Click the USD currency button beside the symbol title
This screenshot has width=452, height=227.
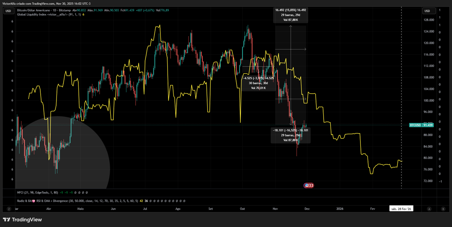pyautogui.click(x=8, y=11)
